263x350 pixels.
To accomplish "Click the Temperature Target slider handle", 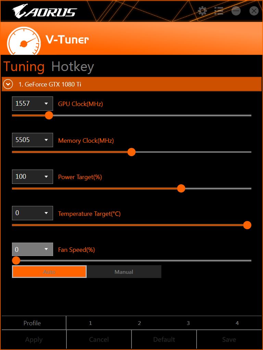I will (247, 225).
